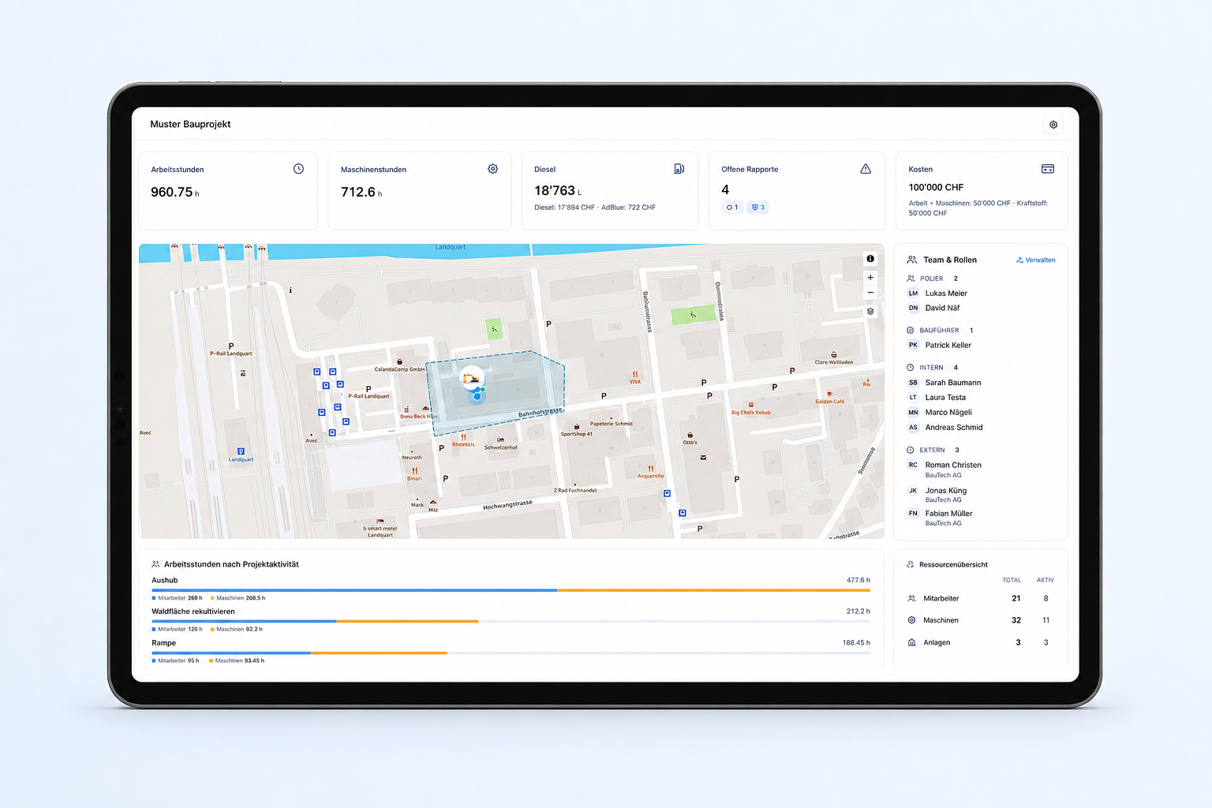Click the Team & Rollen people icon
The width and height of the screenshot is (1212, 808).
point(912,260)
